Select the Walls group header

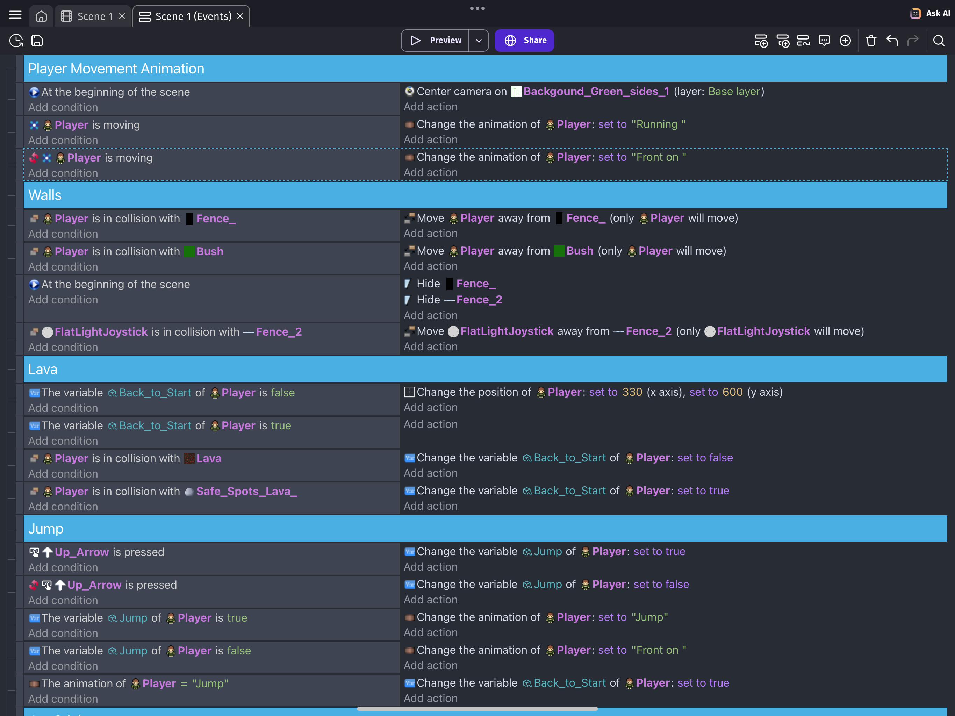tap(485, 195)
